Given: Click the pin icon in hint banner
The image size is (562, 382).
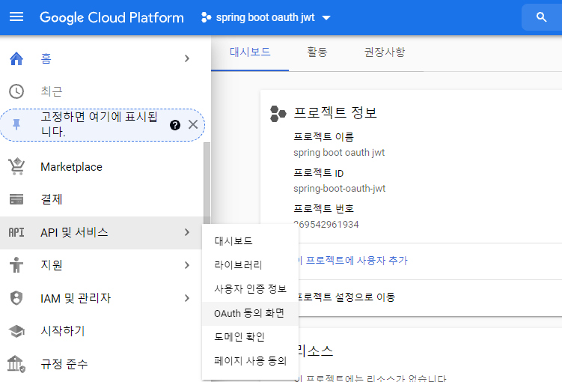Looking at the screenshot, I should pos(16,124).
